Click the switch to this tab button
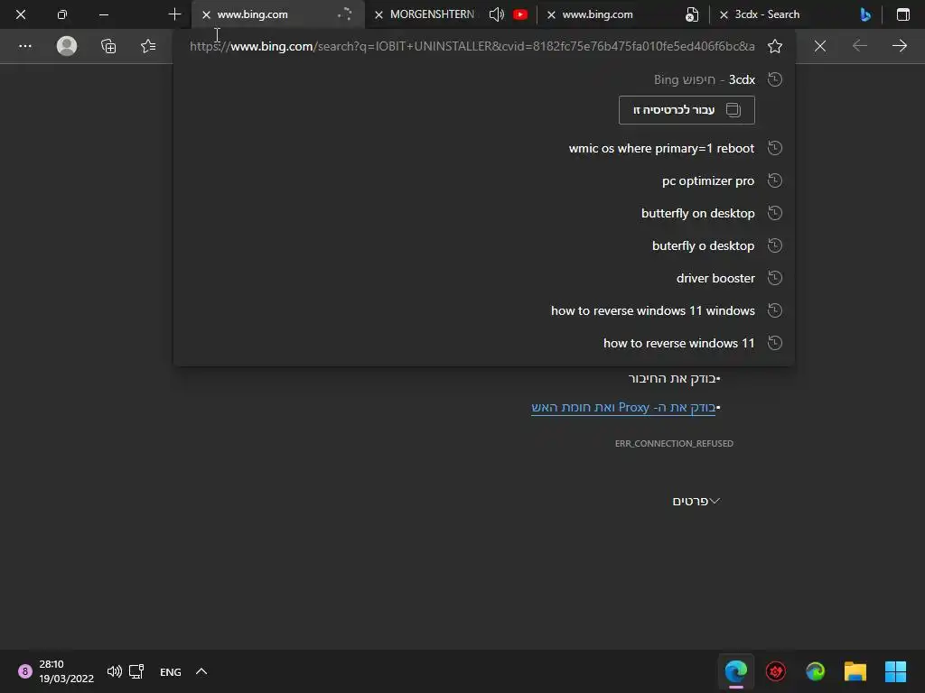 pyautogui.click(x=687, y=110)
